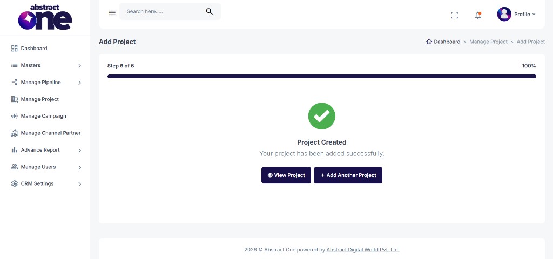Click the profile avatar image
This screenshot has height=259, width=553.
click(504, 14)
